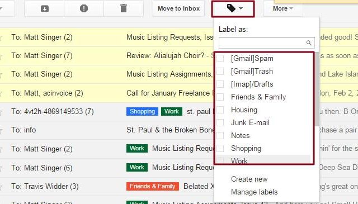The width and height of the screenshot is (358, 204).
Task: Open the Labels tag dropdown button
Action: point(233,9)
